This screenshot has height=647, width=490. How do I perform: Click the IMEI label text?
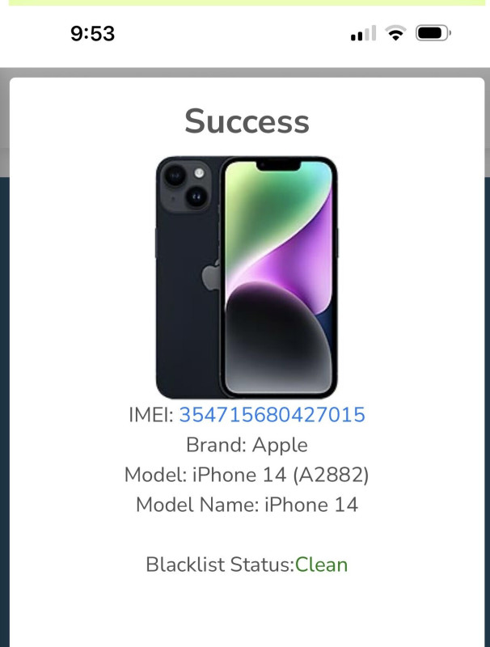tap(151, 415)
